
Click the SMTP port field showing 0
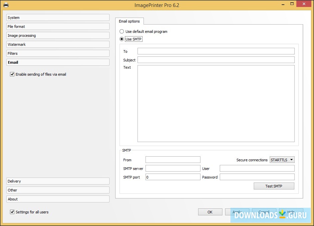tap(173, 177)
